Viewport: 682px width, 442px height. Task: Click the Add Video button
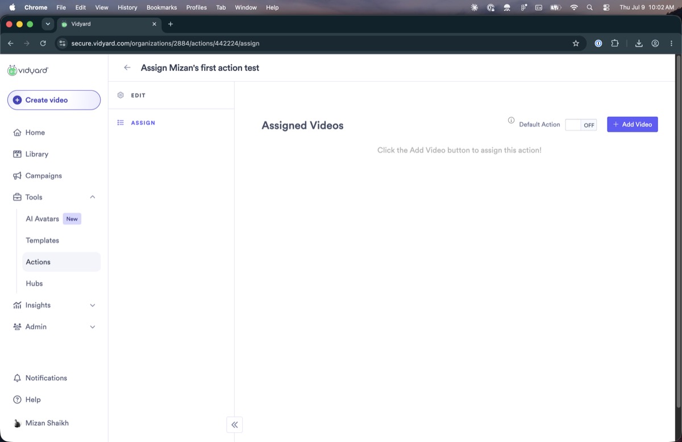pyautogui.click(x=633, y=124)
